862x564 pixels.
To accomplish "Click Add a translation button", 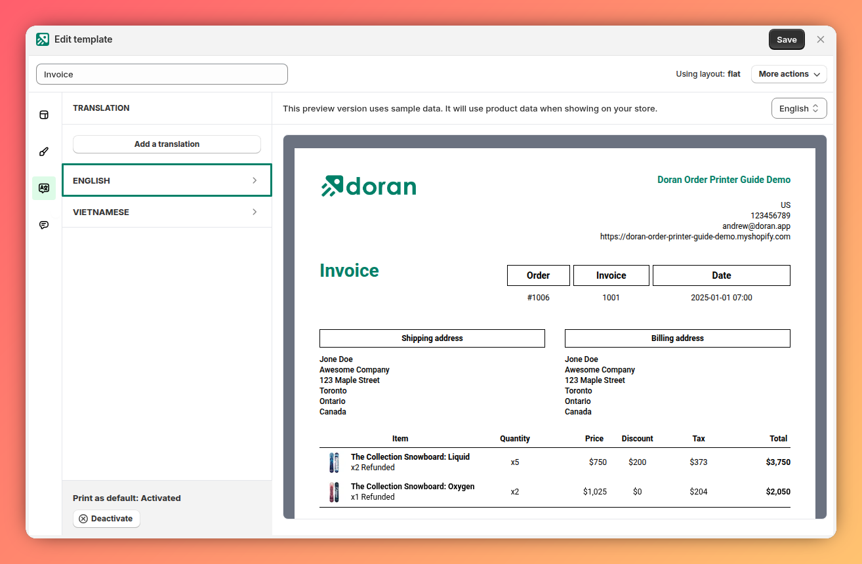I will click(x=167, y=144).
